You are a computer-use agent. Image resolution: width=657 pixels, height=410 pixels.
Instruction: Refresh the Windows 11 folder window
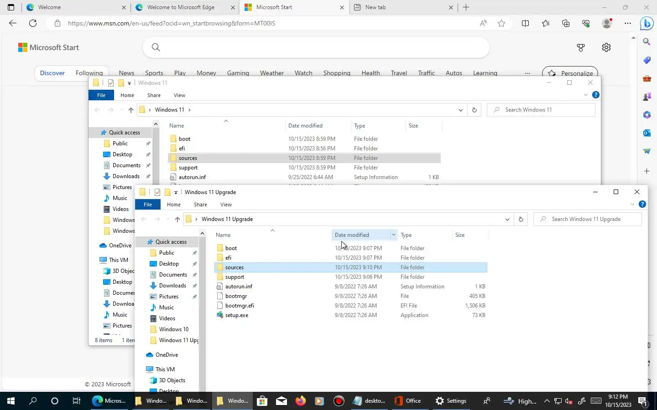pos(474,110)
